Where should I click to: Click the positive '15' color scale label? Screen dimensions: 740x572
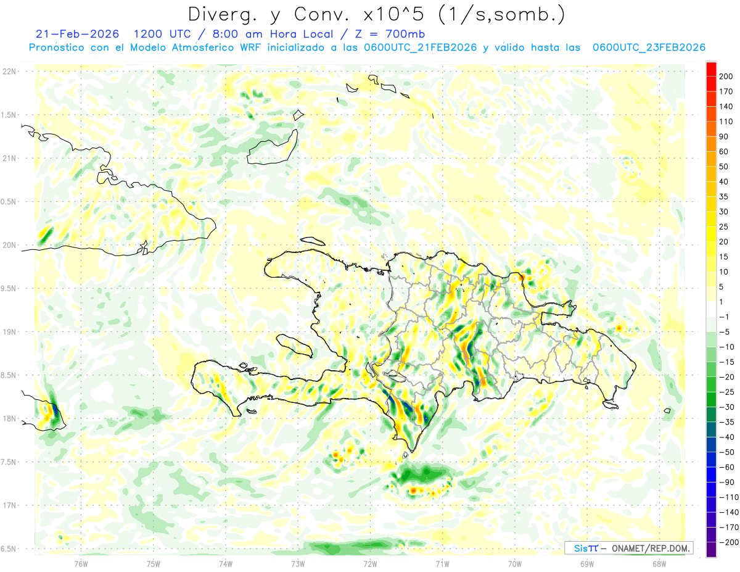point(723,257)
